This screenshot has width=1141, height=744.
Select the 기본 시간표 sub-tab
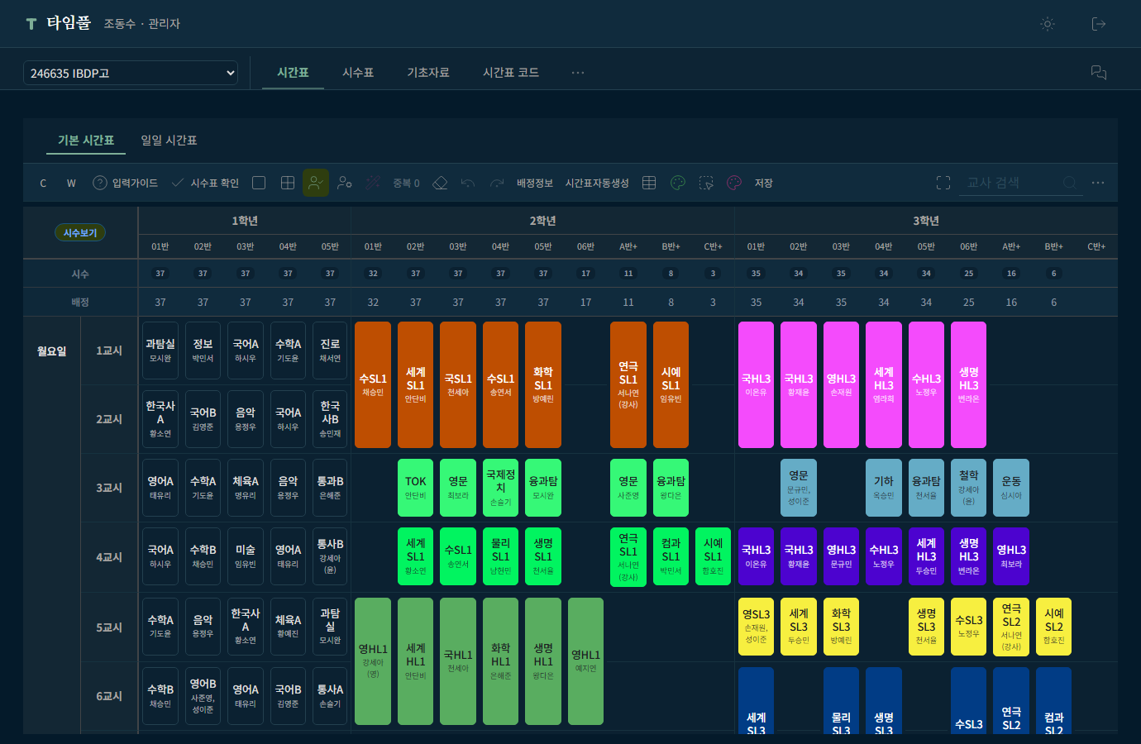coord(86,141)
